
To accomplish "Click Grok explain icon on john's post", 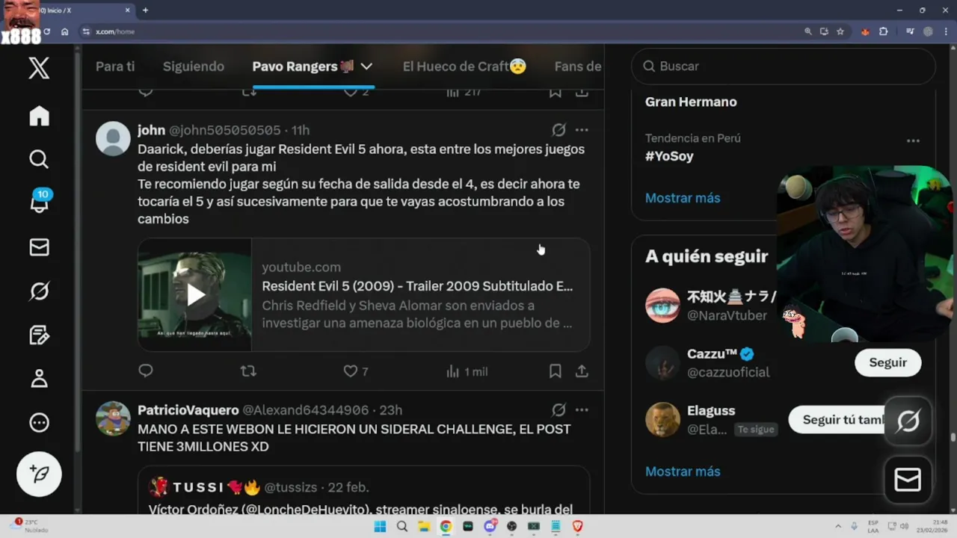I will click(558, 130).
